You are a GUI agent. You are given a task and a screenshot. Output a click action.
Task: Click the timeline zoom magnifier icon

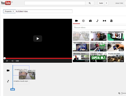pyautogui.click(x=119, y=93)
